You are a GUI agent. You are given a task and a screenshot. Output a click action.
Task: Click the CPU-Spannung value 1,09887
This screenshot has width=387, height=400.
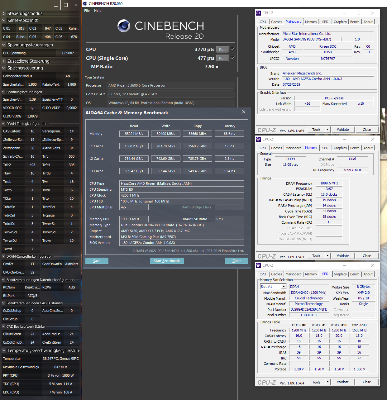[68, 53]
